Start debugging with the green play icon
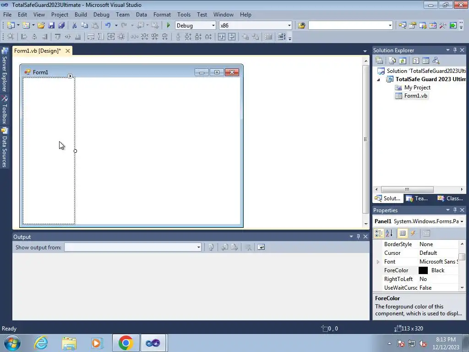 168,26
